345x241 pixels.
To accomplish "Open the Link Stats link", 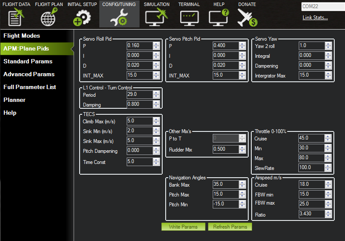I will [315, 18].
